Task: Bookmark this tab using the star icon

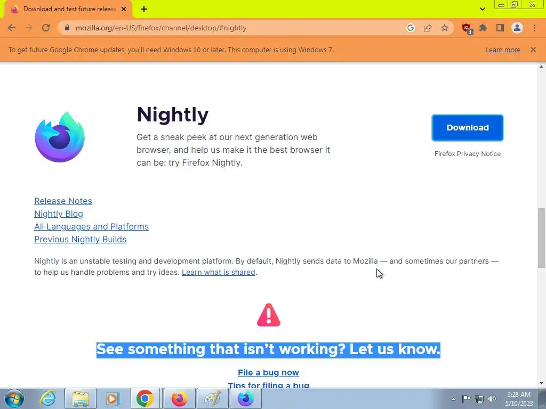Action: (x=445, y=28)
